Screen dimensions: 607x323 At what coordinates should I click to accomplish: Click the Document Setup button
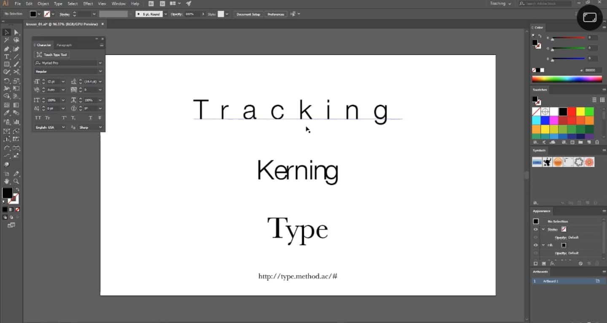(x=248, y=14)
